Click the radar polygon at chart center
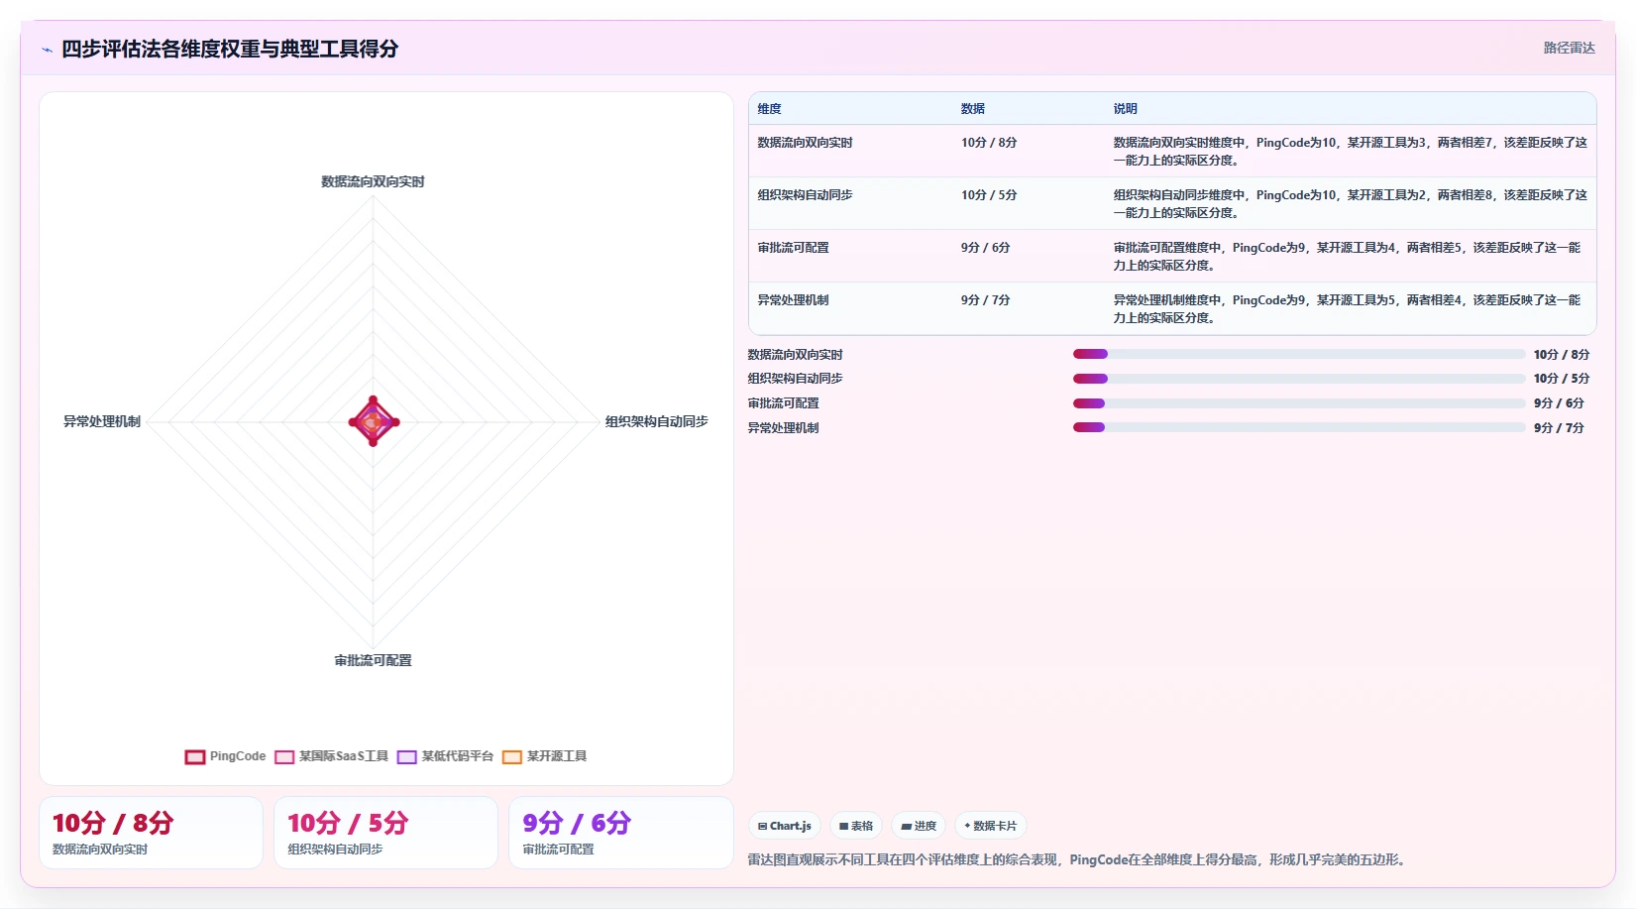 point(374,422)
